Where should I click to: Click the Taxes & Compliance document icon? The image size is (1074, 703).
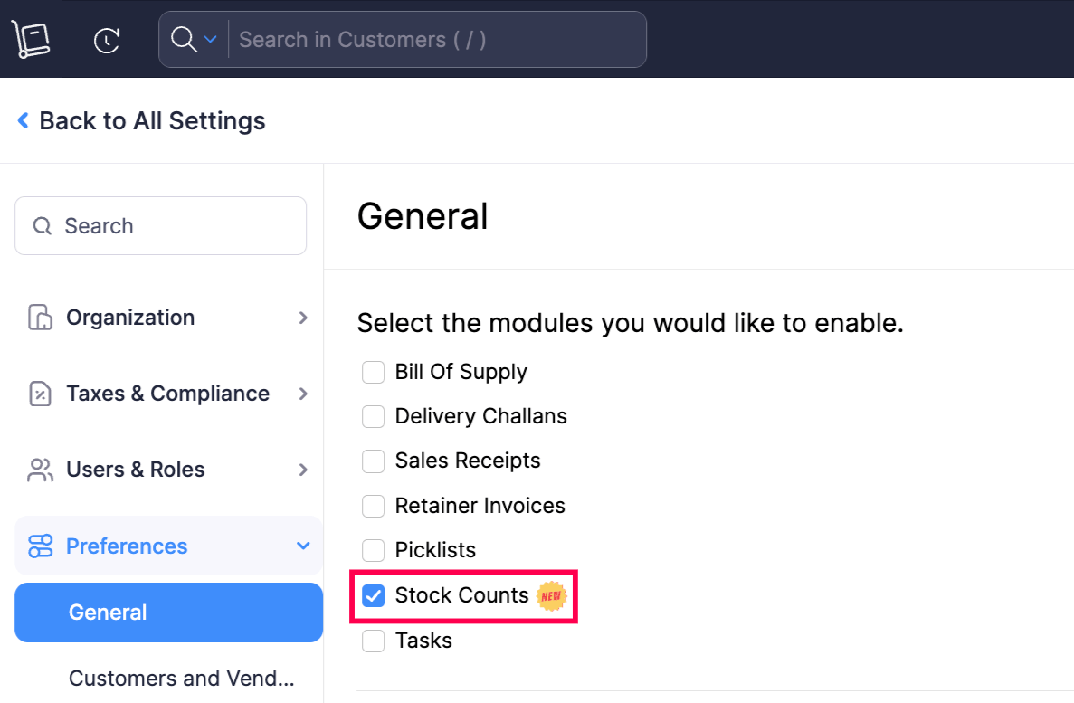tap(38, 393)
